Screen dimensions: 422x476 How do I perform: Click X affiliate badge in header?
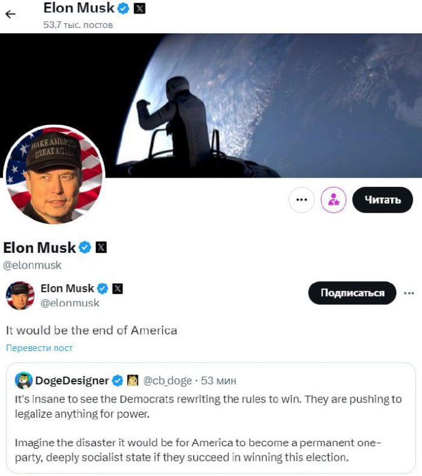[x=139, y=8]
